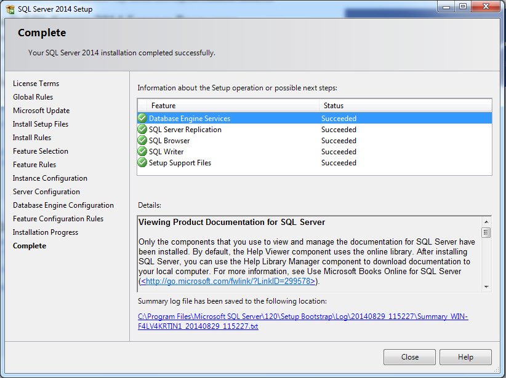Click the Details scrollbar thumb
Viewport: 506px width, 378px height.
486,232
